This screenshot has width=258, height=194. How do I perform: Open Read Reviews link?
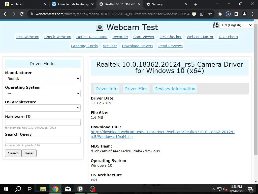pyautogui.click(x=171, y=46)
